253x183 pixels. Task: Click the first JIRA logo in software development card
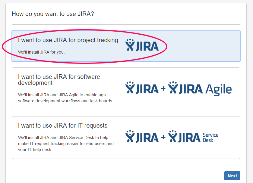point(142,88)
